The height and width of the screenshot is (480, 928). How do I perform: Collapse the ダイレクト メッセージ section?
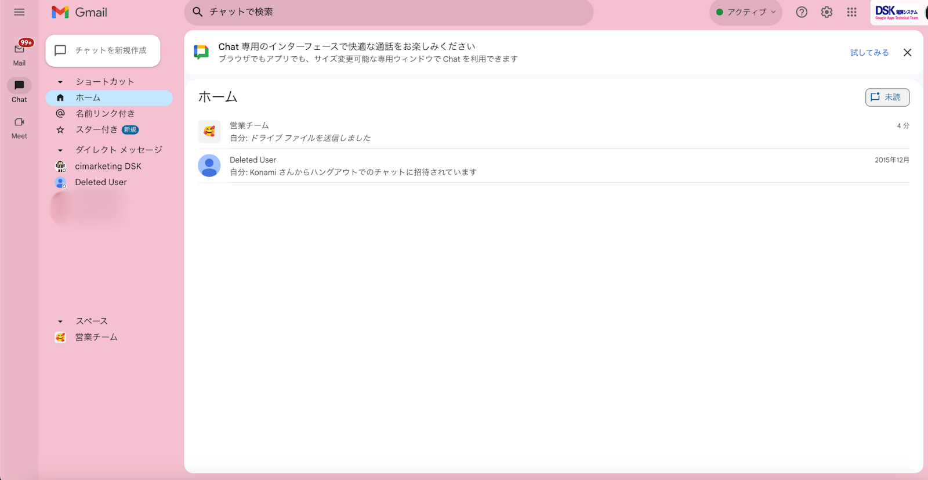tap(60, 150)
